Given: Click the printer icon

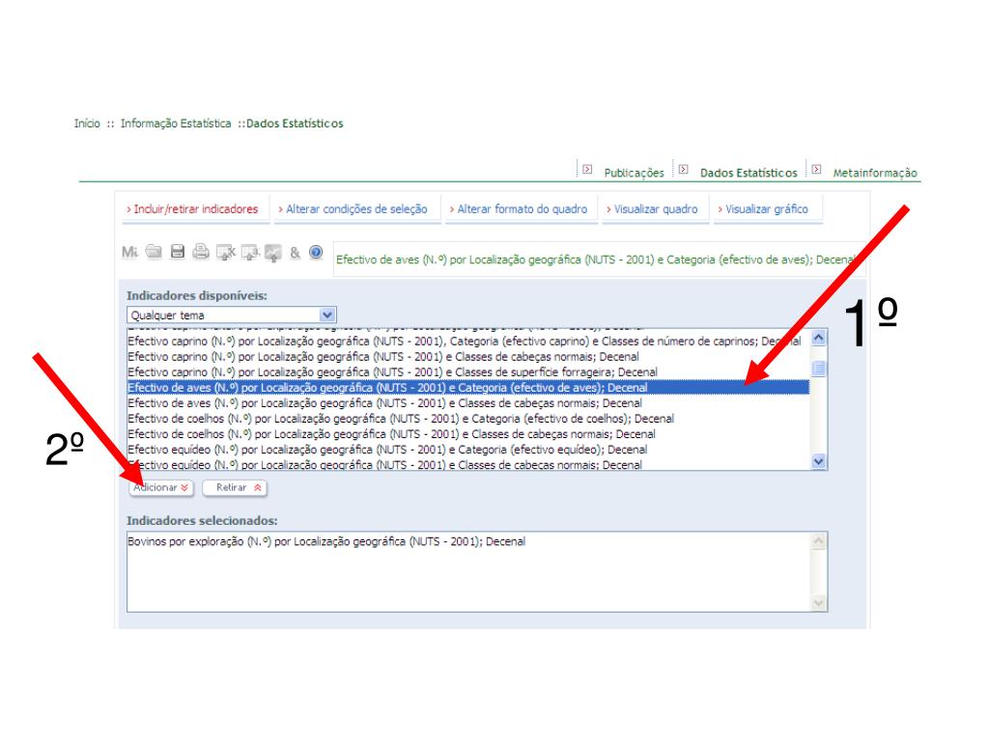Looking at the screenshot, I should [201, 253].
